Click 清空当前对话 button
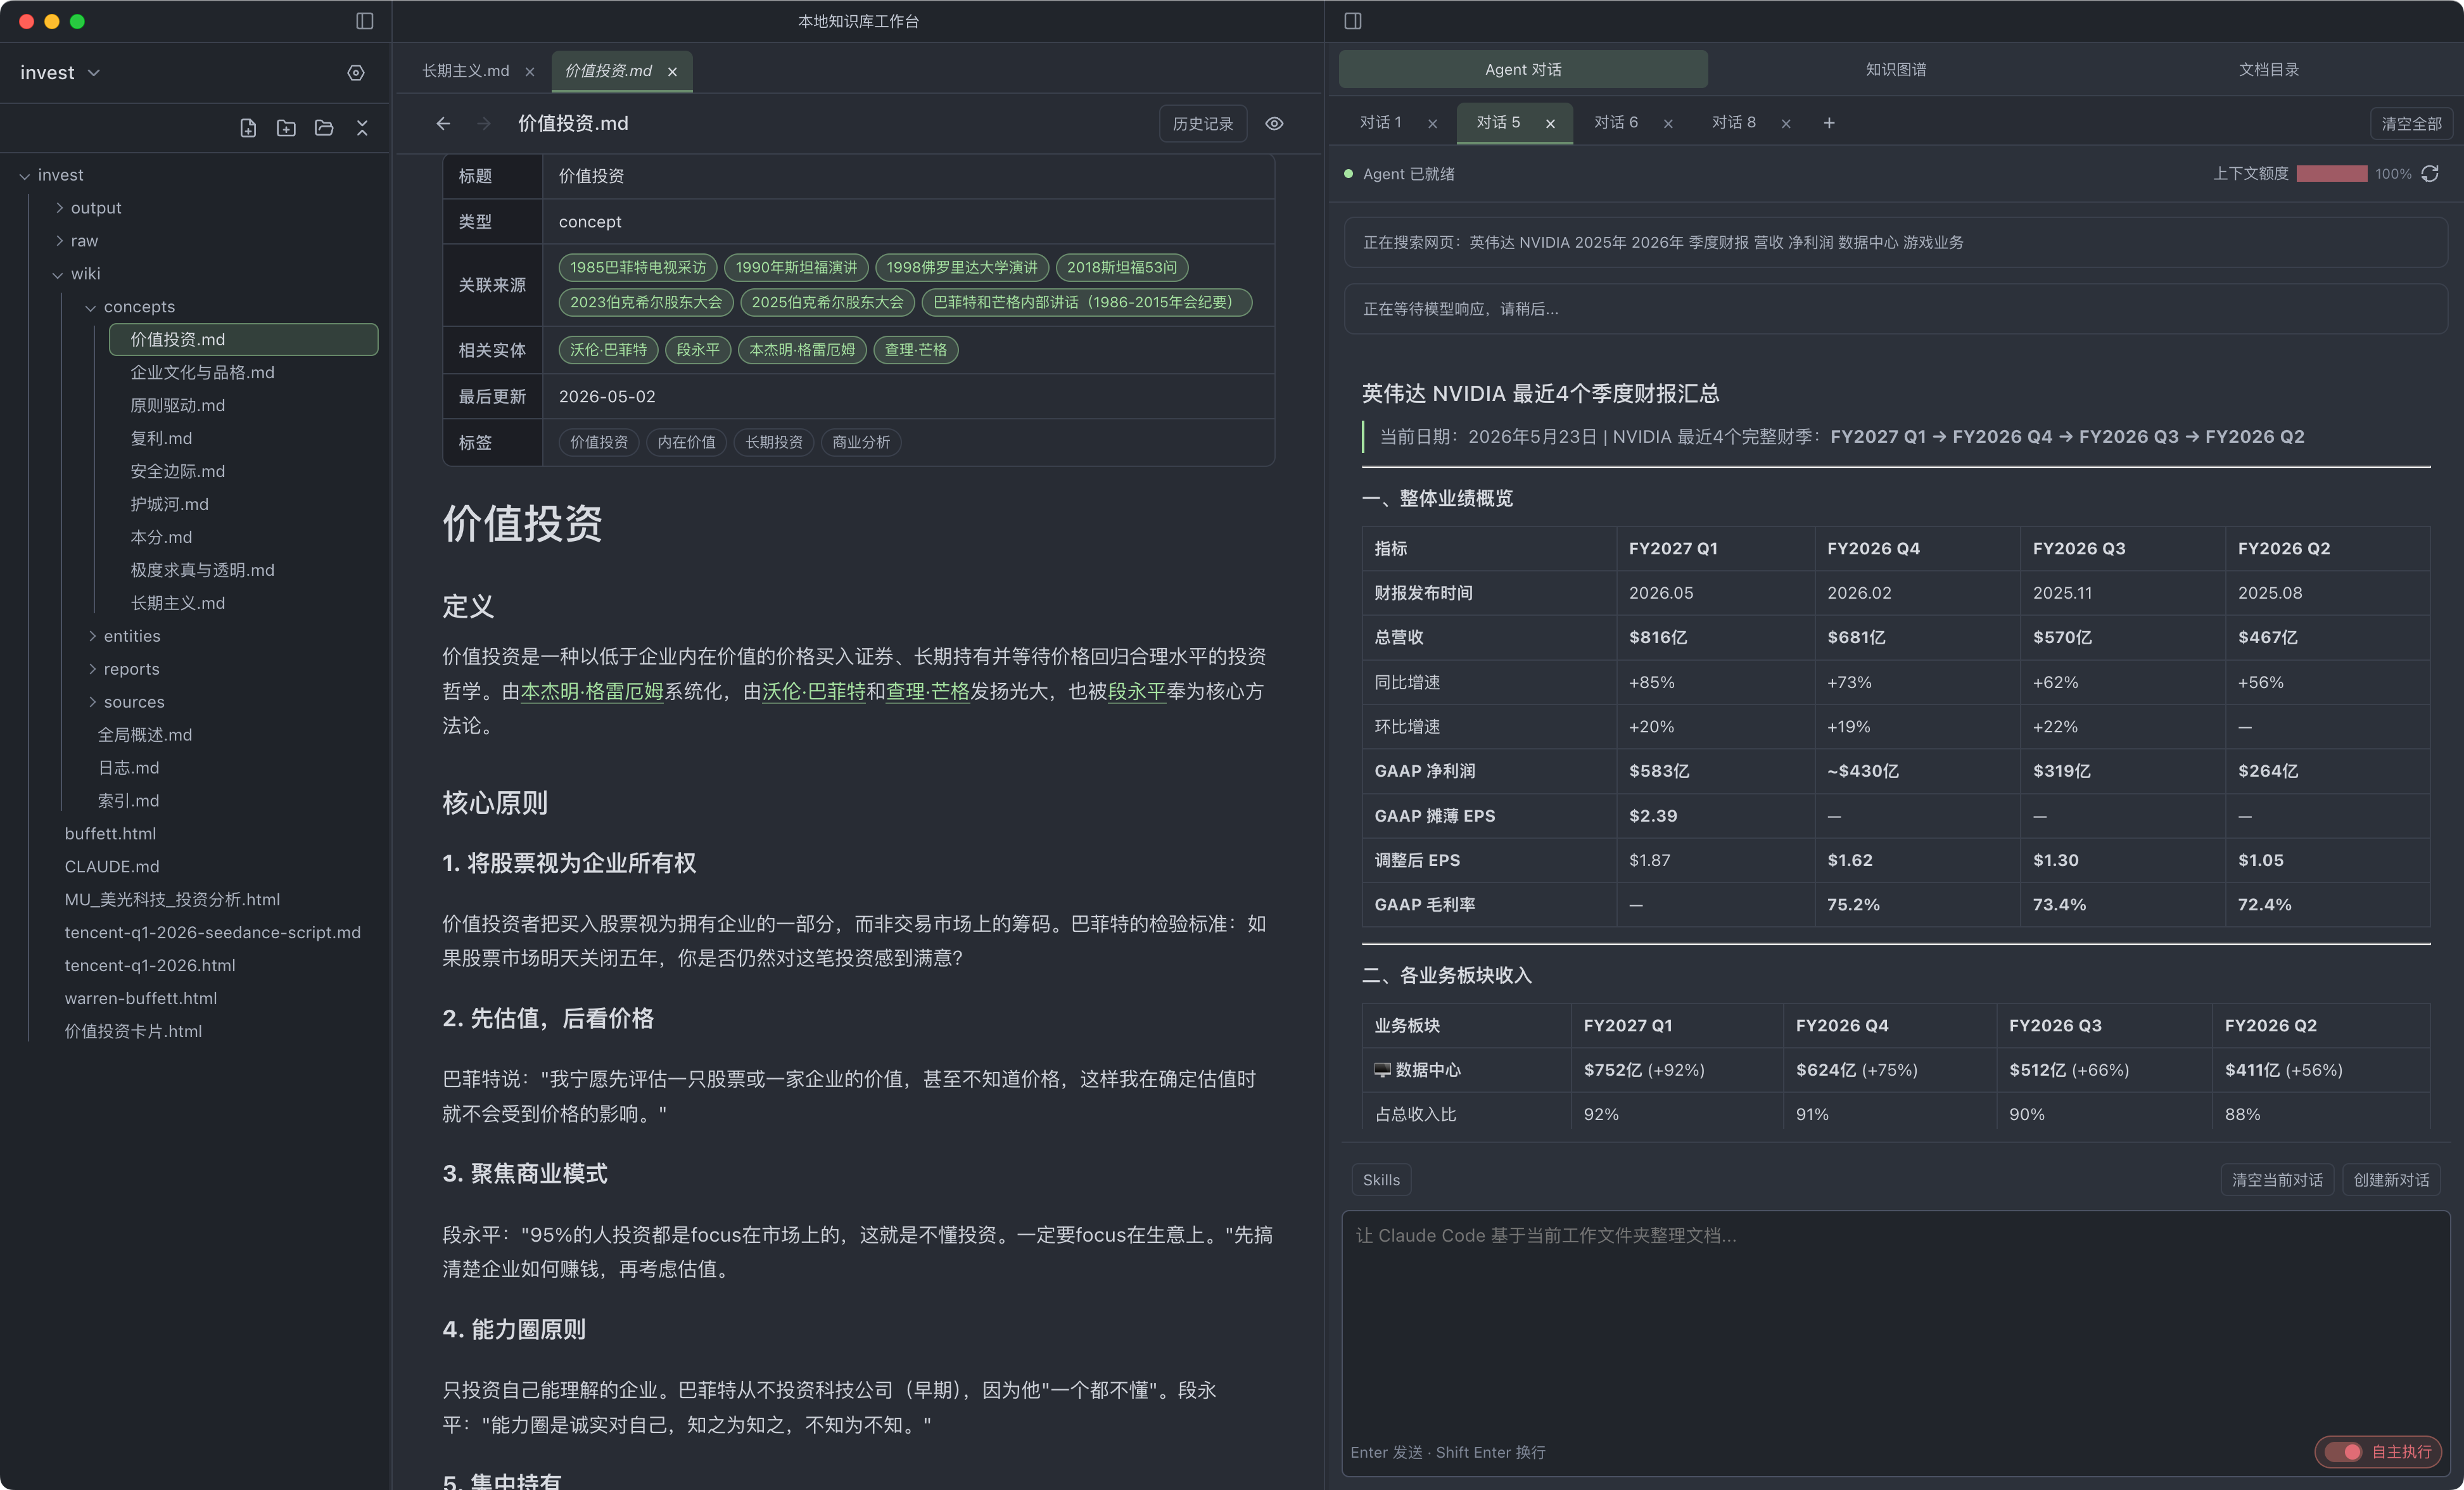The height and width of the screenshot is (1490, 2464). pos(2277,1180)
